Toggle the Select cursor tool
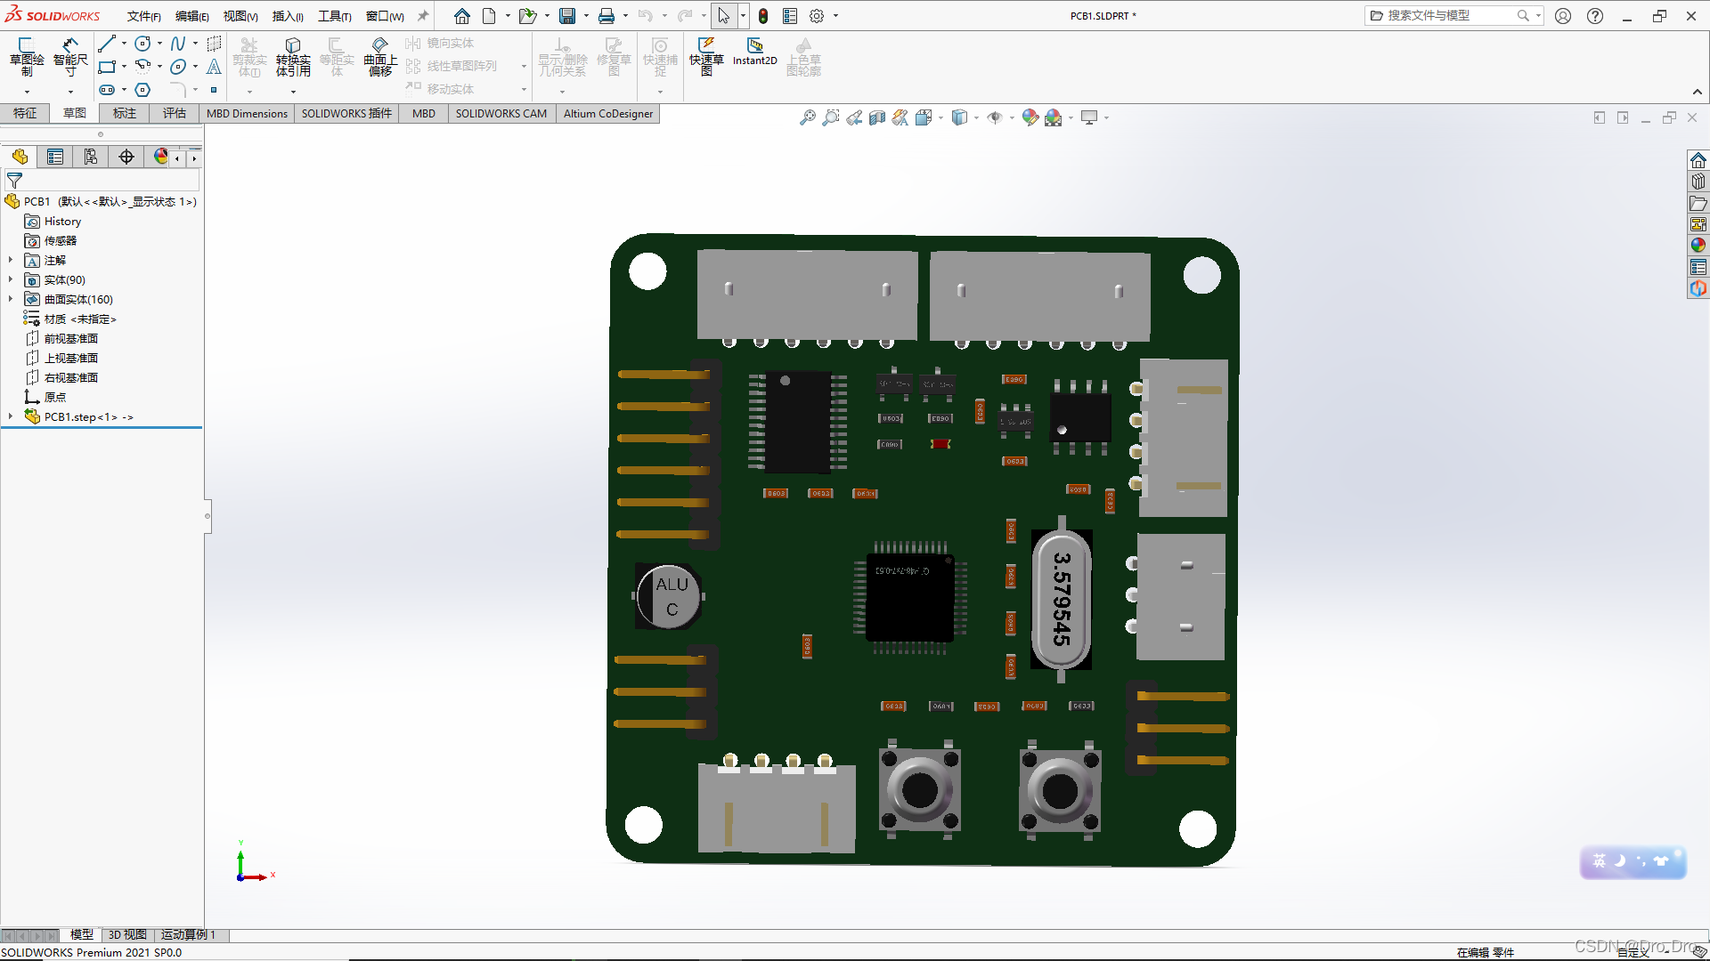This screenshot has width=1710, height=961. point(723,16)
